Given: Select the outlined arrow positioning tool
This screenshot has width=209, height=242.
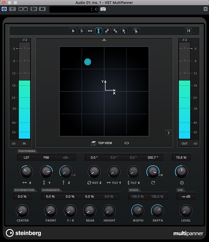Looking at the screenshot, I should click(x=82, y=31).
